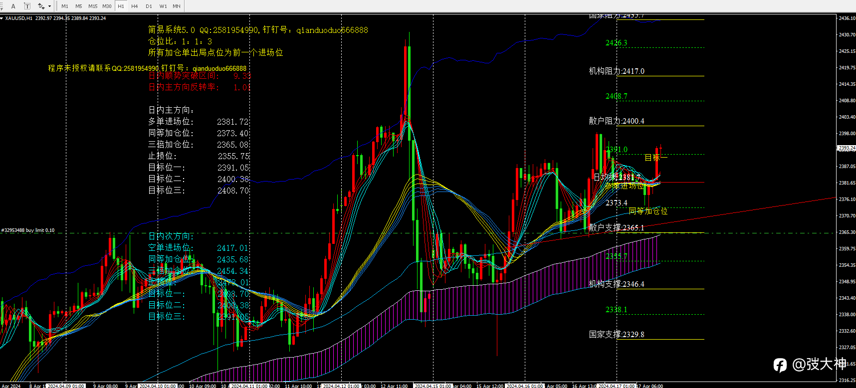Click the XAUUSD,H1 chart title text
The width and height of the screenshot is (856, 388).
coord(19,18)
